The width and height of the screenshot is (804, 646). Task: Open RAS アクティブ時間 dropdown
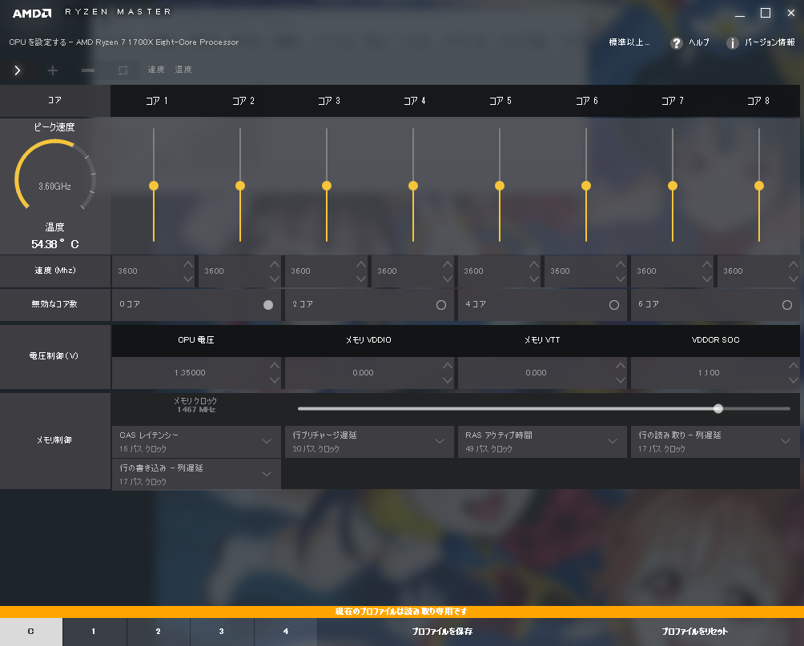pos(542,441)
